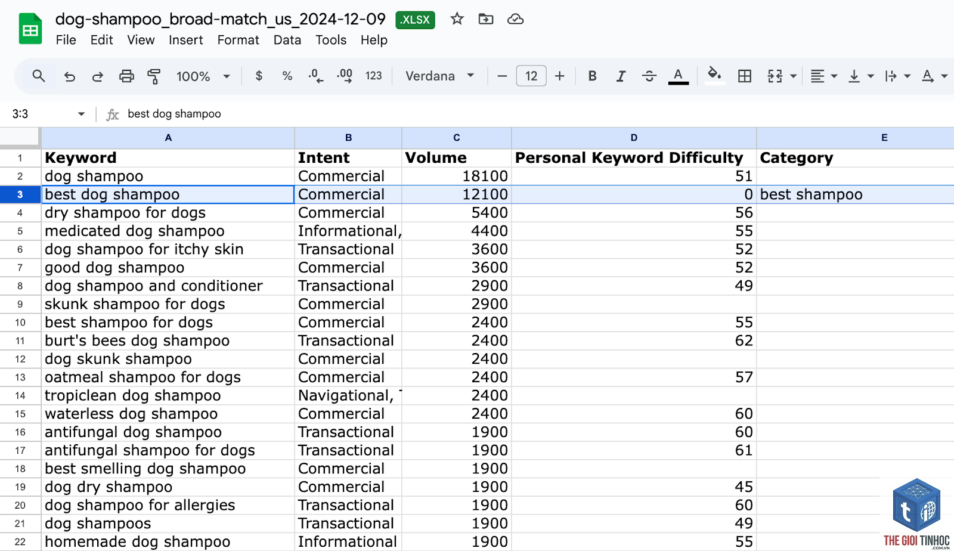Click the document title to rename

(x=221, y=19)
